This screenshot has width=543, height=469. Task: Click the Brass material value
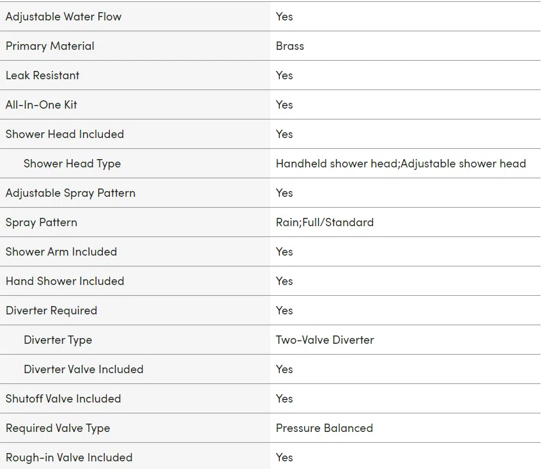tap(290, 46)
